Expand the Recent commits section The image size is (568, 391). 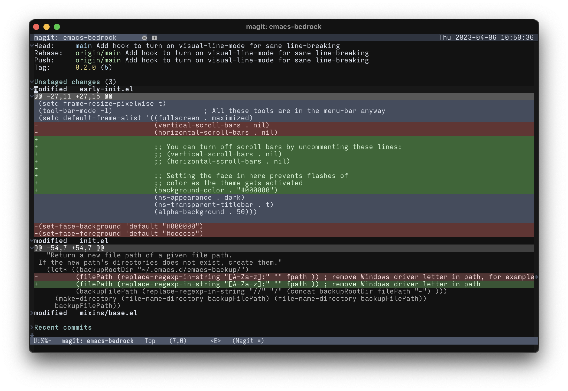tap(32, 327)
